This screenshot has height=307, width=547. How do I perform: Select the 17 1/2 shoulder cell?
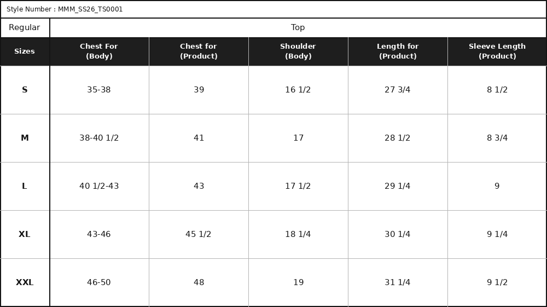(x=298, y=186)
